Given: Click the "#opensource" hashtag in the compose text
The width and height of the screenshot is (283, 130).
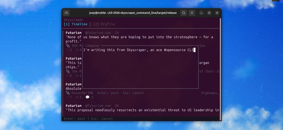Looking at the screenshot, I should [x=175, y=50].
